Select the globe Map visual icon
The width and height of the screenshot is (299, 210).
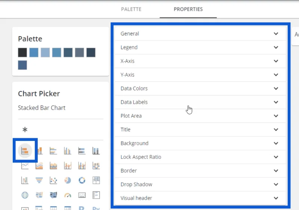pos(25,195)
